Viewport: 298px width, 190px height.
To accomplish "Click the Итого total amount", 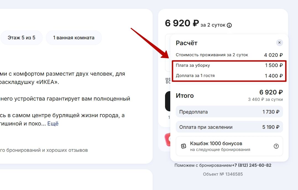I will [271, 92].
